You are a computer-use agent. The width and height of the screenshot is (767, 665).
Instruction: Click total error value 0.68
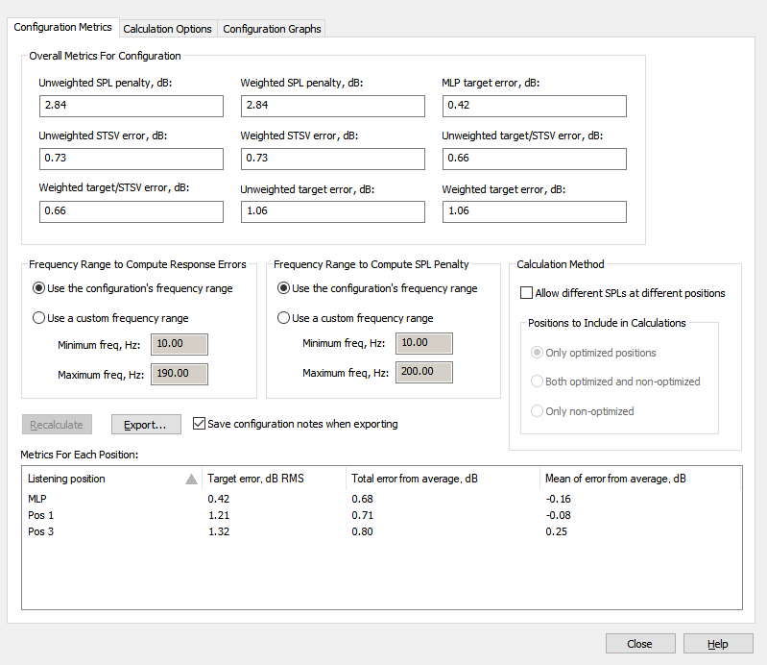tap(362, 499)
